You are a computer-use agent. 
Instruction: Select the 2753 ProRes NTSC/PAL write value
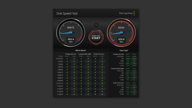128,57
